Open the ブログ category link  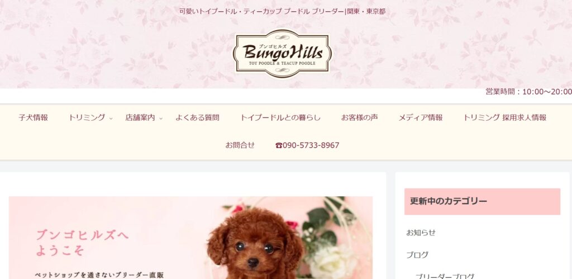417,255
